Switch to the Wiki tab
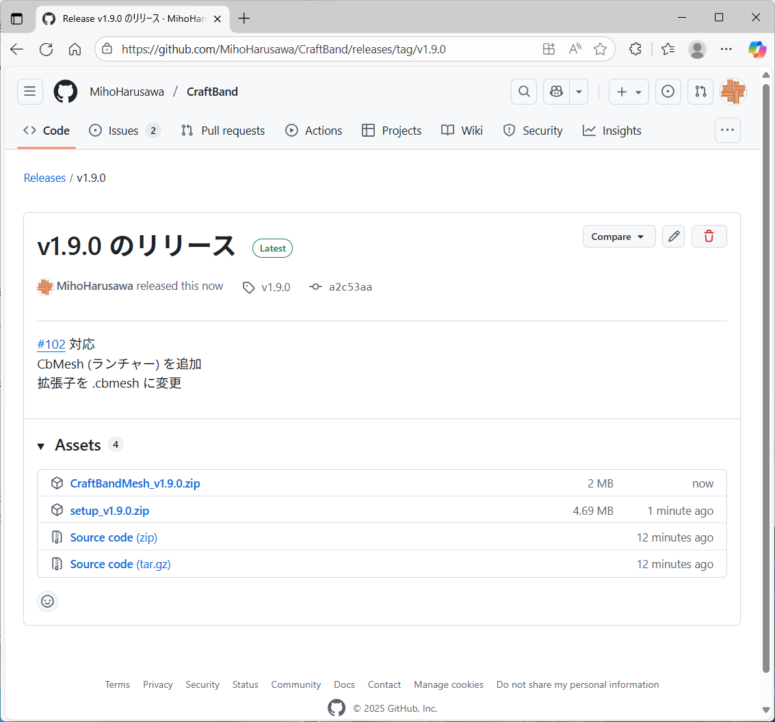This screenshot has height=722, width=775. point(462,131)
